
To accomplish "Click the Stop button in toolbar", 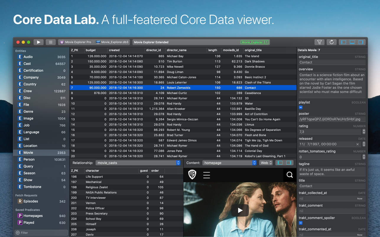I will (51, 42).
